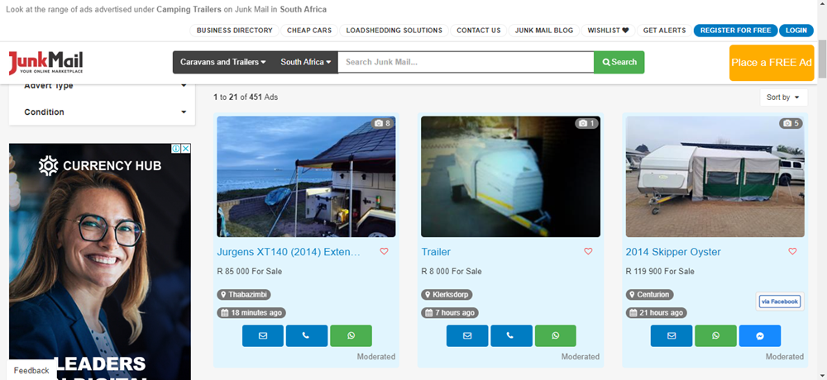Click the via Facebook badge
The width and height of the screenshot is (827, 380).
[x=780, y=302]
